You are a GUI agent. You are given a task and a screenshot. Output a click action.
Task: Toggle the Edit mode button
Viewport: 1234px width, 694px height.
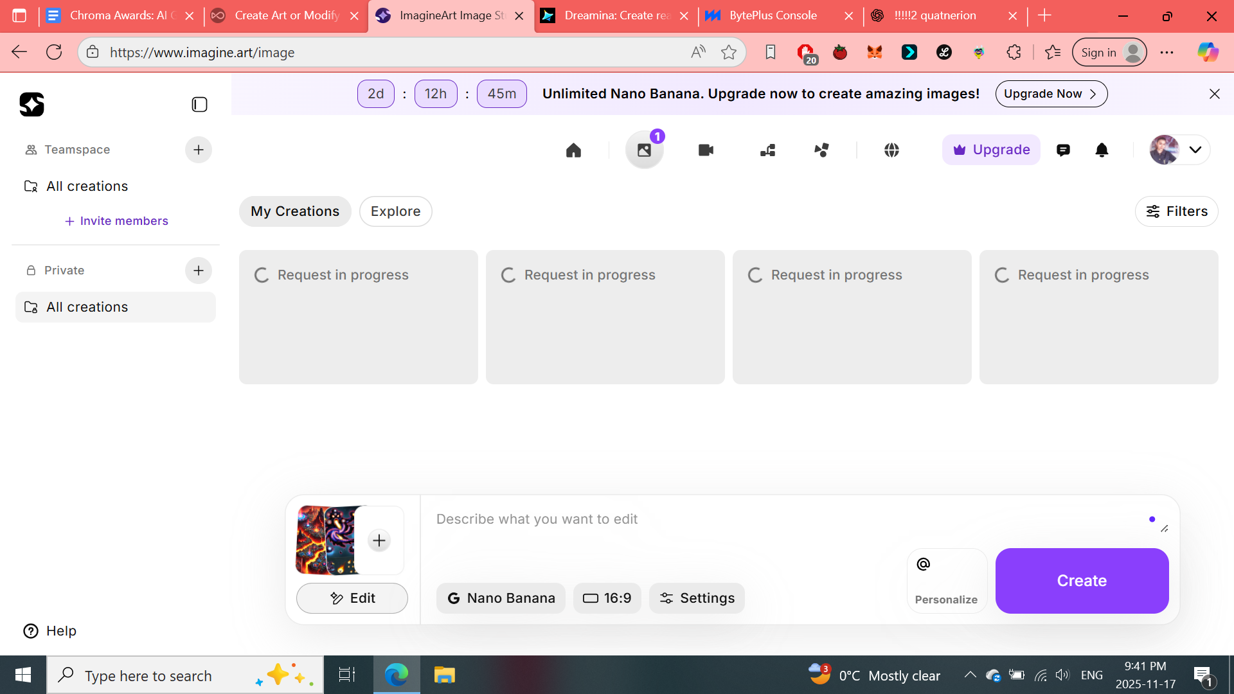[x=352, y=598]
